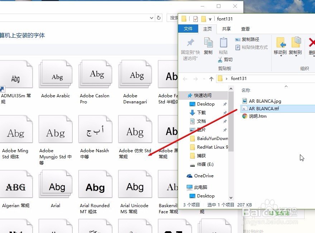Click the Cut scissors icon

pos(220,60)
